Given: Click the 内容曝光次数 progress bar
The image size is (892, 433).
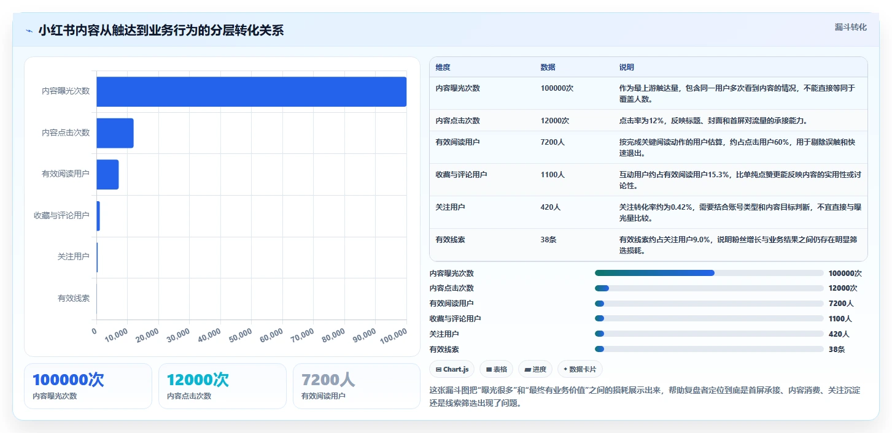Looking at the screenshot, I should [x=709, y=273].
